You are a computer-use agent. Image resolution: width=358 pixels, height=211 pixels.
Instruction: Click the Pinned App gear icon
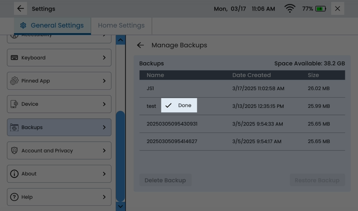(14, 81)
